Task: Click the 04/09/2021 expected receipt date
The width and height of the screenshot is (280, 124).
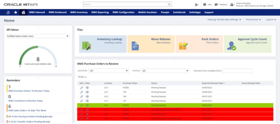Action: coord(207,88)
